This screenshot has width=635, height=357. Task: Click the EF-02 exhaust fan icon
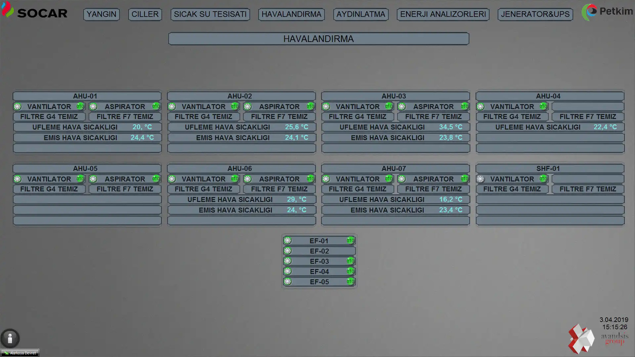(288, 251)
